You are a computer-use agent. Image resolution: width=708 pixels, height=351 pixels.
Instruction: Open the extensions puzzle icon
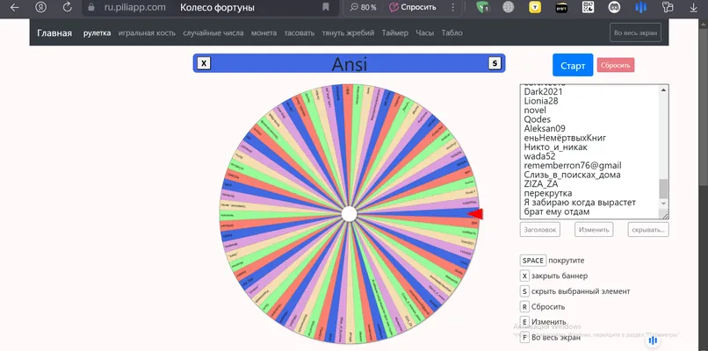point(668,7)
